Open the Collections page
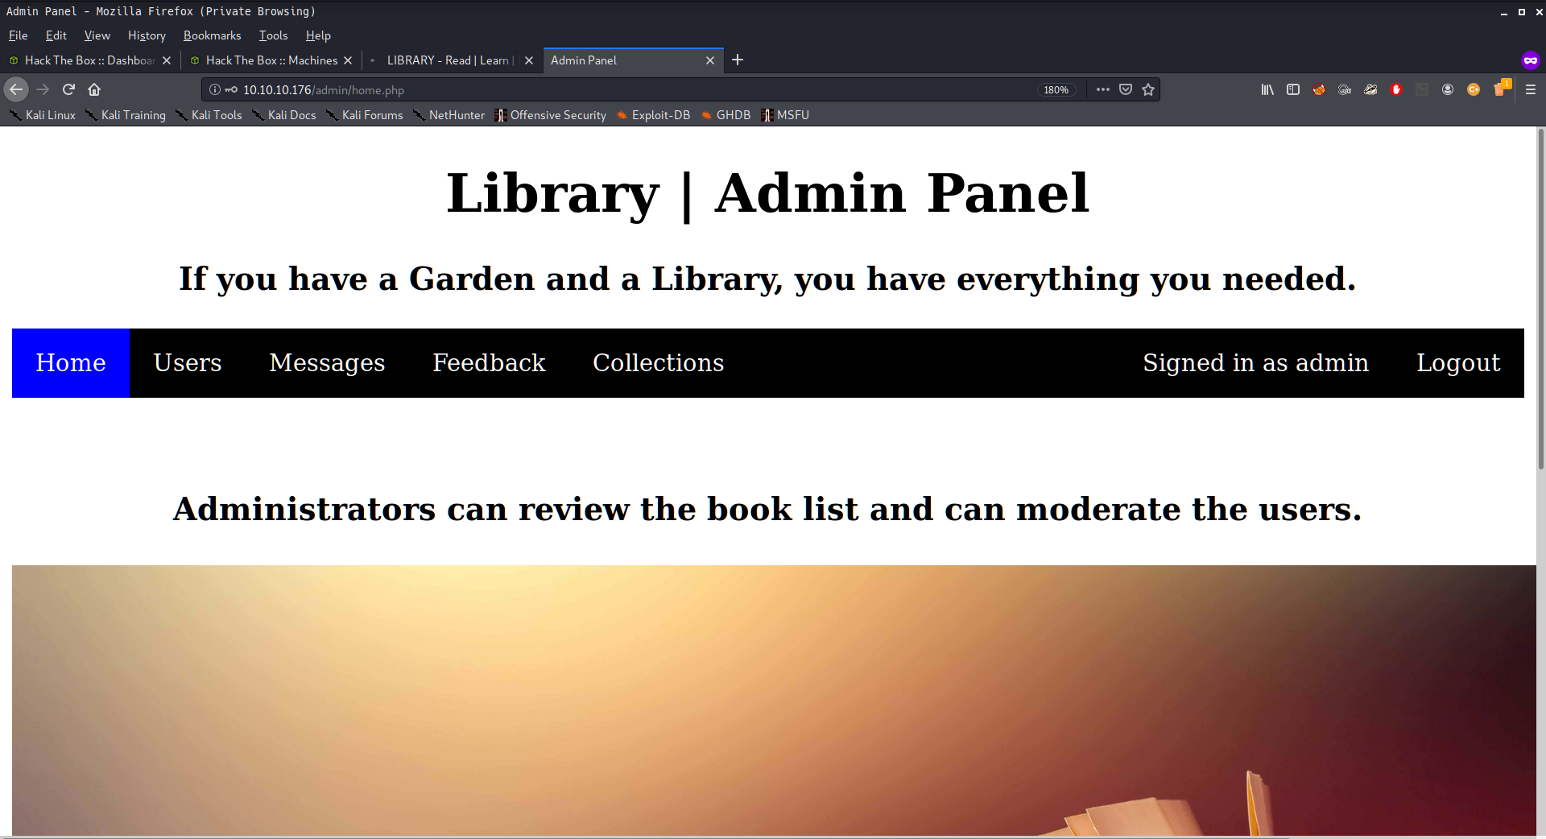 tap(659, 363)
